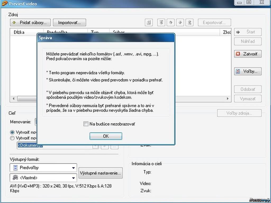The width and height of the screenshot is (271, 203).
Task: Click the <Dokumenty> folder combo box
Action: tap(58, 146)
